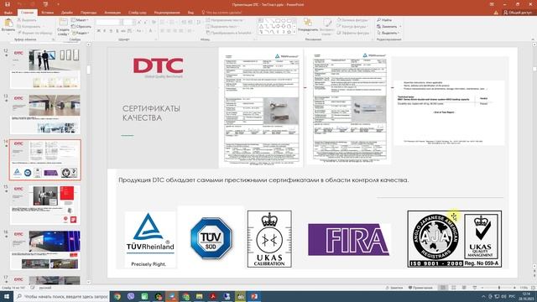Click the Tell Me search field
537x302 pixels.
222,13
